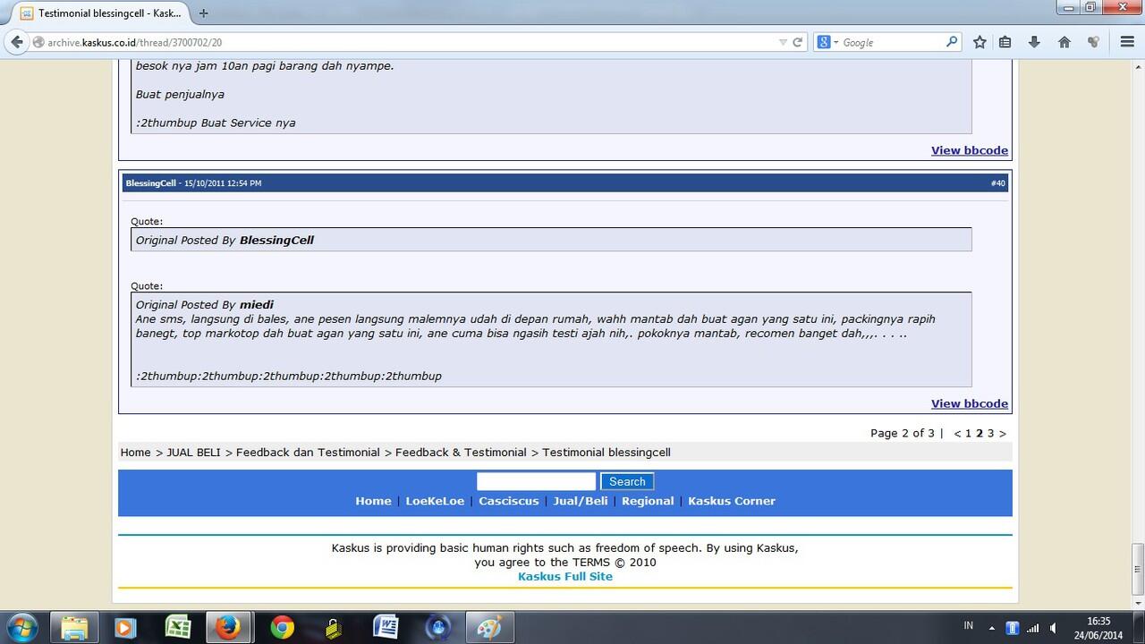The height and width of the screenshot is (644, 1145).
Task: Click the scrollbar down arrow
Action: pyautogui.click(x=1138, y=602)
